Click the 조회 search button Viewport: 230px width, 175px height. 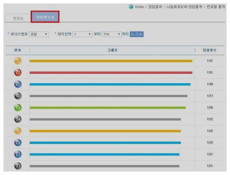tap(137, 34)
